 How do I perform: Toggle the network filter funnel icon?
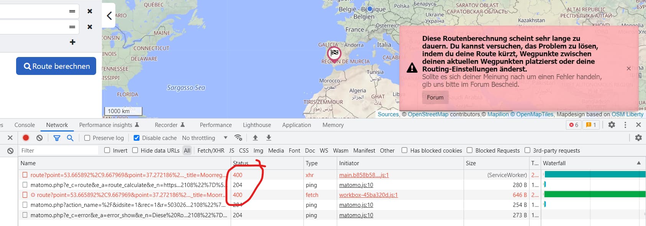57,138
